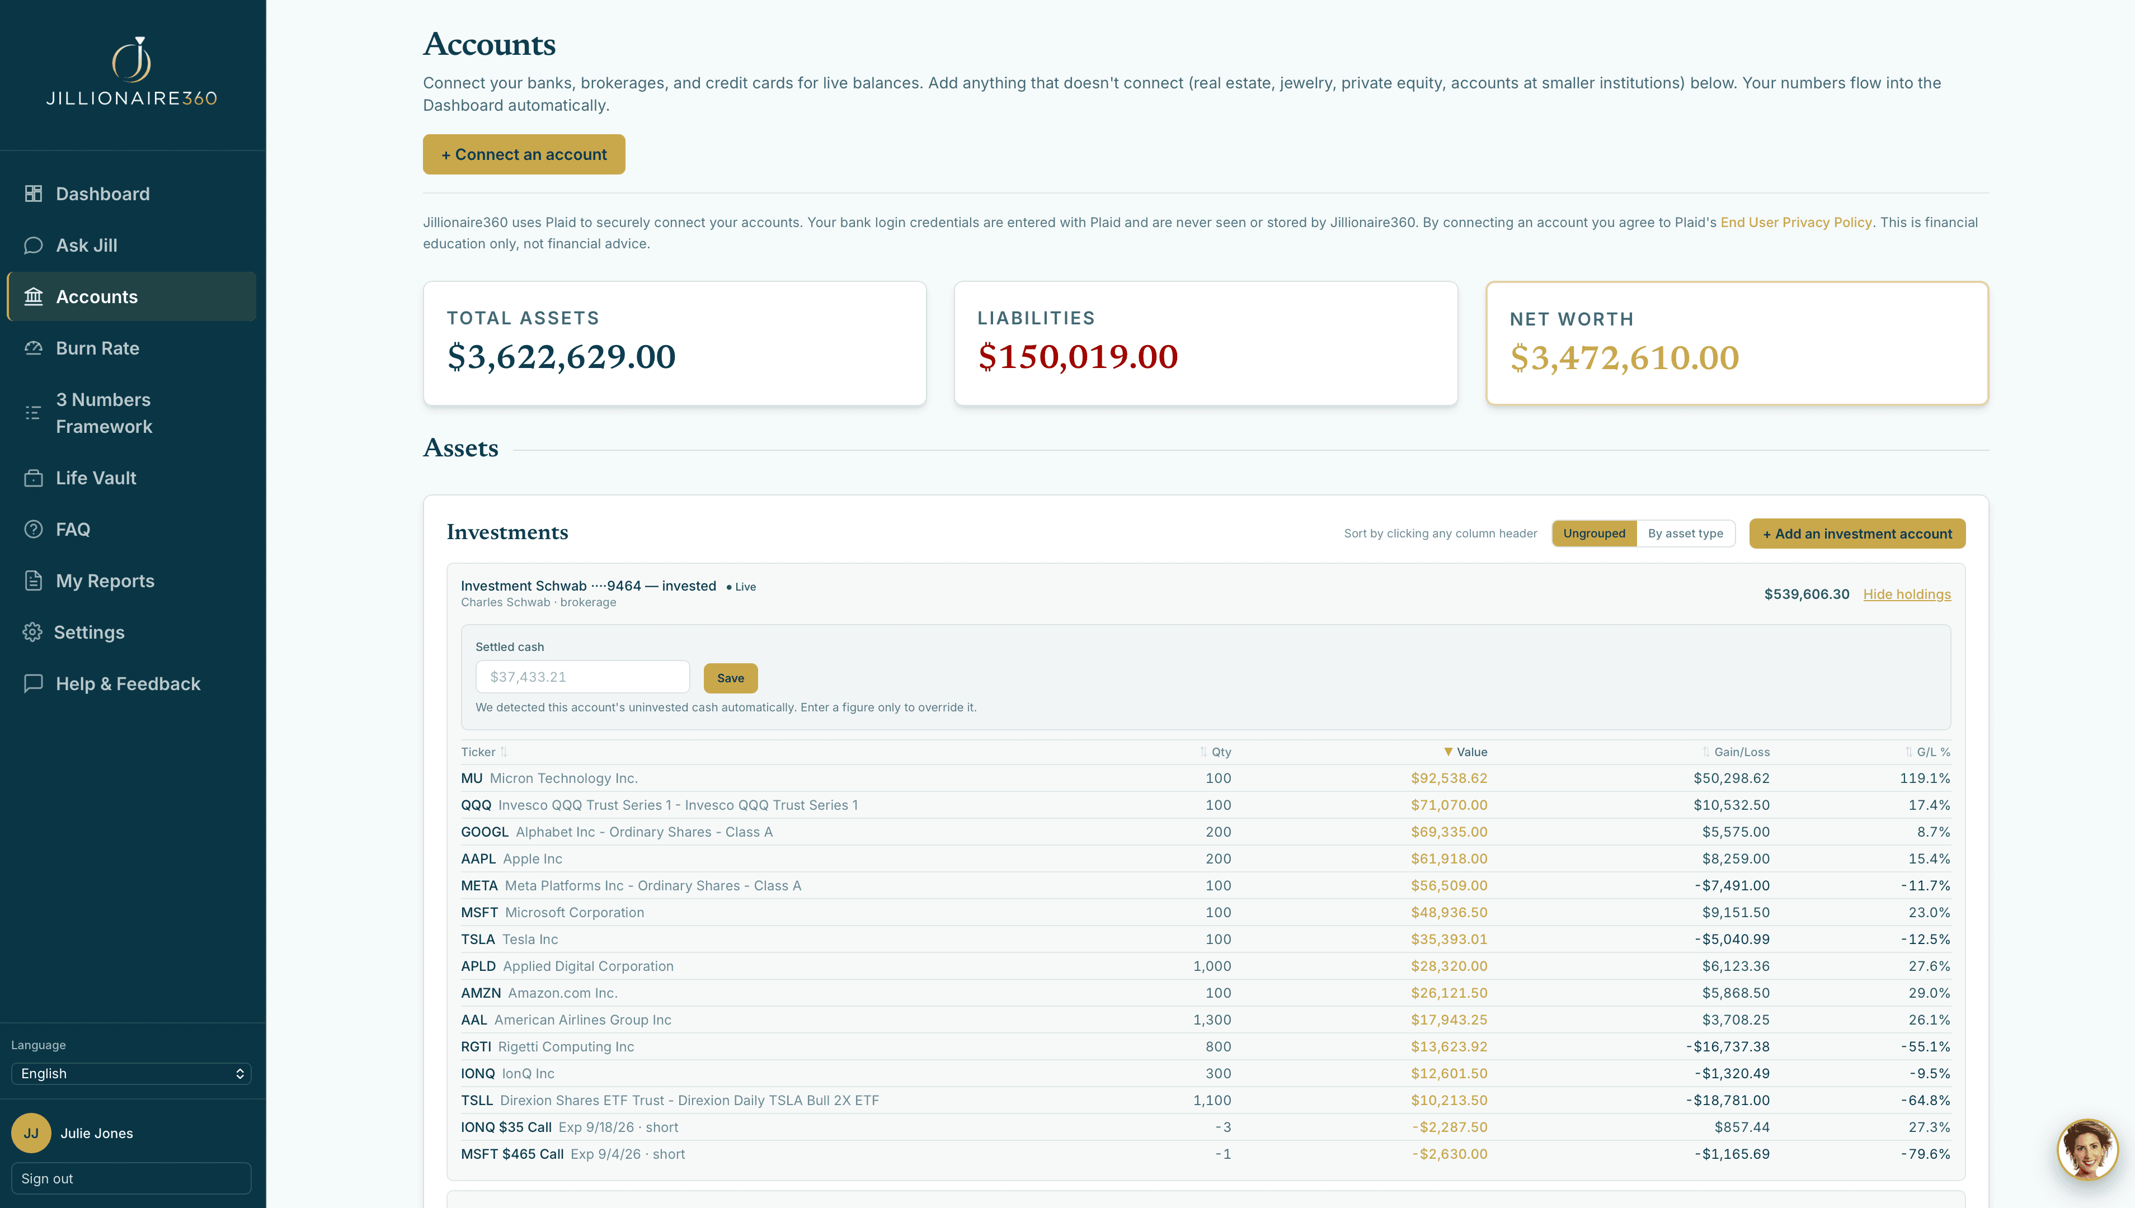Click the My Reports document icon
The height and width of the screenshot is (1208, 2135).
[x=33, y=580]
